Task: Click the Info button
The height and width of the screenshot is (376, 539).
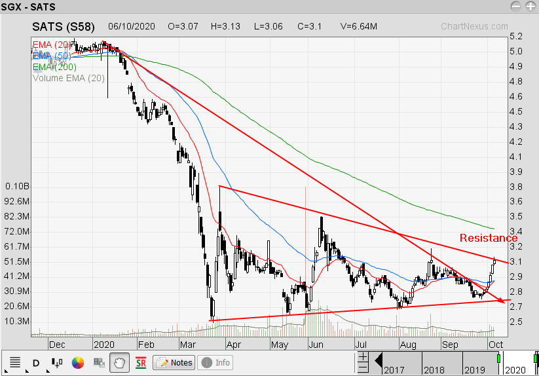Action: click(215, 363)
